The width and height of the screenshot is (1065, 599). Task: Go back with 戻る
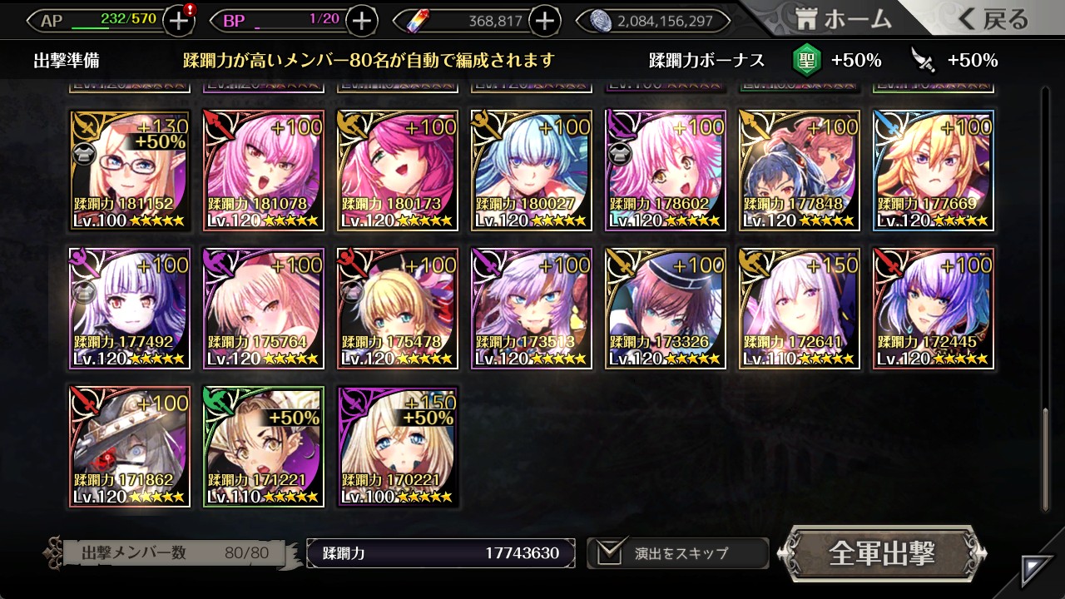993,20
